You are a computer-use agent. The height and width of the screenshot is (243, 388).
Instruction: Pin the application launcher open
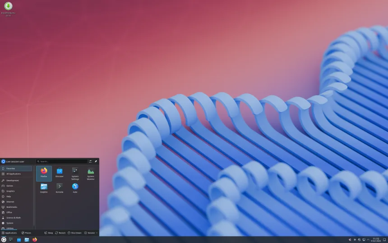96,161
